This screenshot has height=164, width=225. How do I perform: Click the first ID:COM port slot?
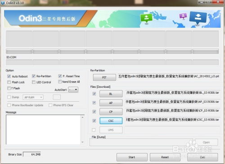click(x=19, y=62)
